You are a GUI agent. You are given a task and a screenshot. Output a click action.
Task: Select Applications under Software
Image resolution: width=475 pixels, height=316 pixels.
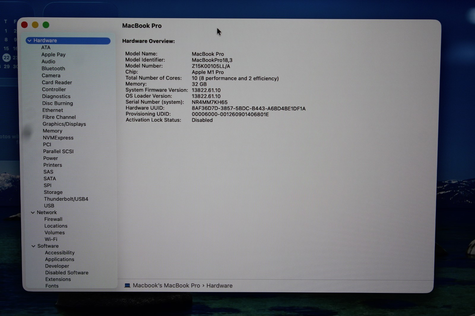[x=60, y=259]
